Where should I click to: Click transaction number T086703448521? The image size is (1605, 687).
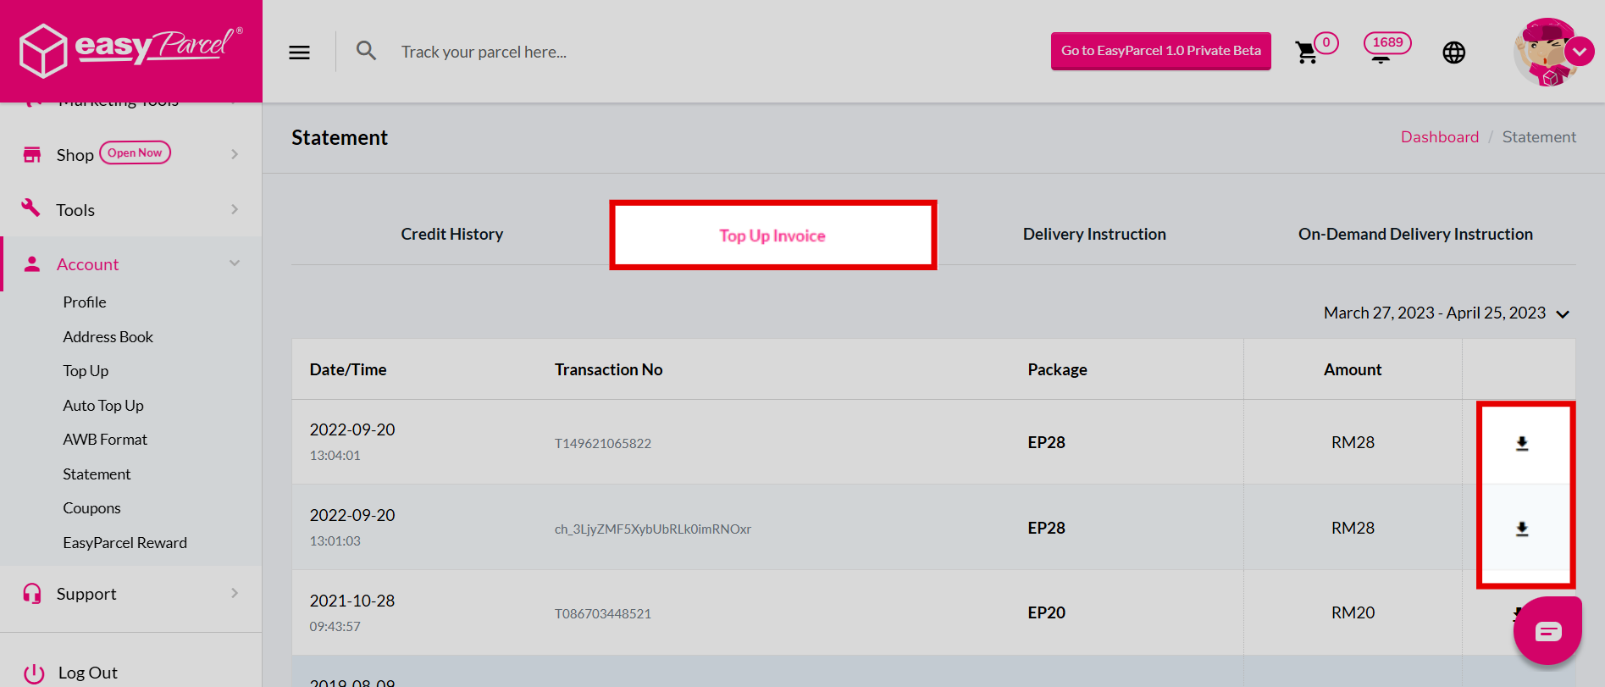click(x=603, y=613)
